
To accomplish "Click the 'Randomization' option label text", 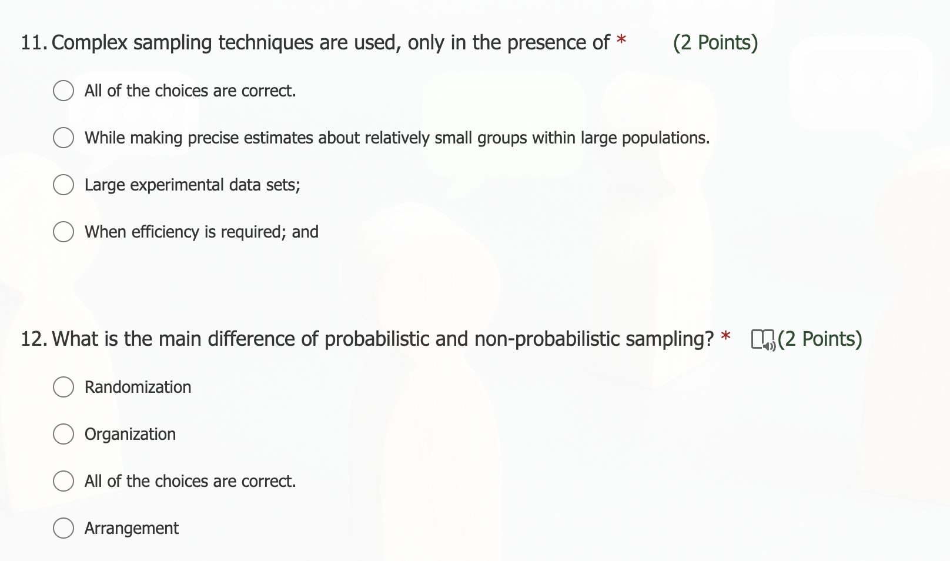I will click(138, 387).
